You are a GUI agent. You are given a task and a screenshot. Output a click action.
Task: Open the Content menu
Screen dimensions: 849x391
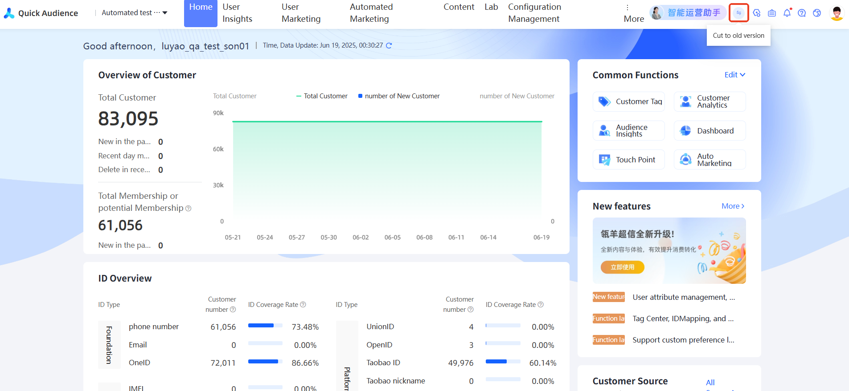pyautogui.click(x=459, y=7)
